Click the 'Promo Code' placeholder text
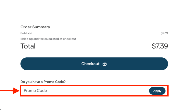Viewport: 188px width, 110px height. coord(35,91)
